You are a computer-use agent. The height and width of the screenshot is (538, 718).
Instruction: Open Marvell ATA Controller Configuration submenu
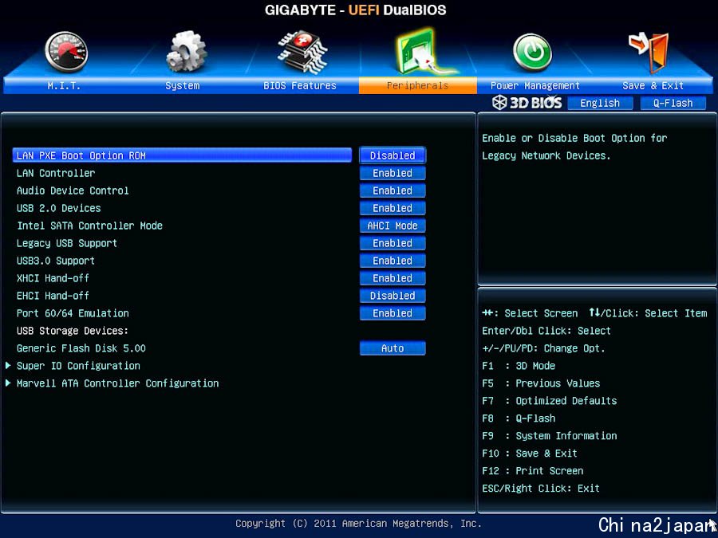tap(118, 383)
